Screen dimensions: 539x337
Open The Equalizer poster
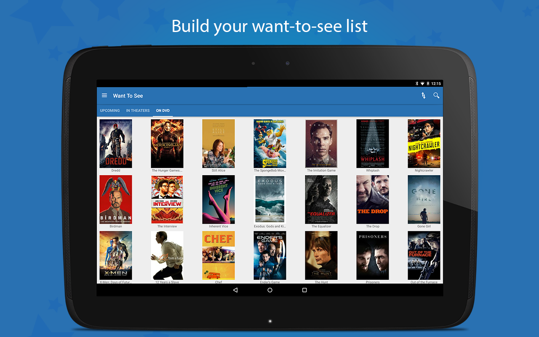click(321, 200)
